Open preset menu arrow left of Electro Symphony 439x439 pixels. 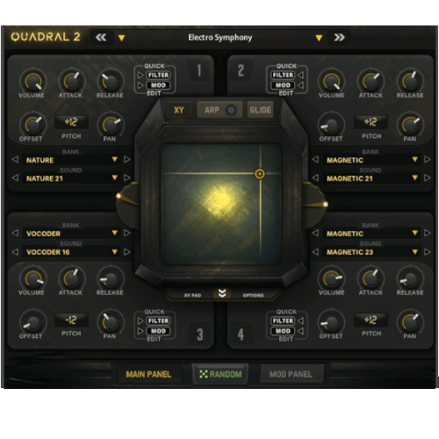tap(121, 38)
